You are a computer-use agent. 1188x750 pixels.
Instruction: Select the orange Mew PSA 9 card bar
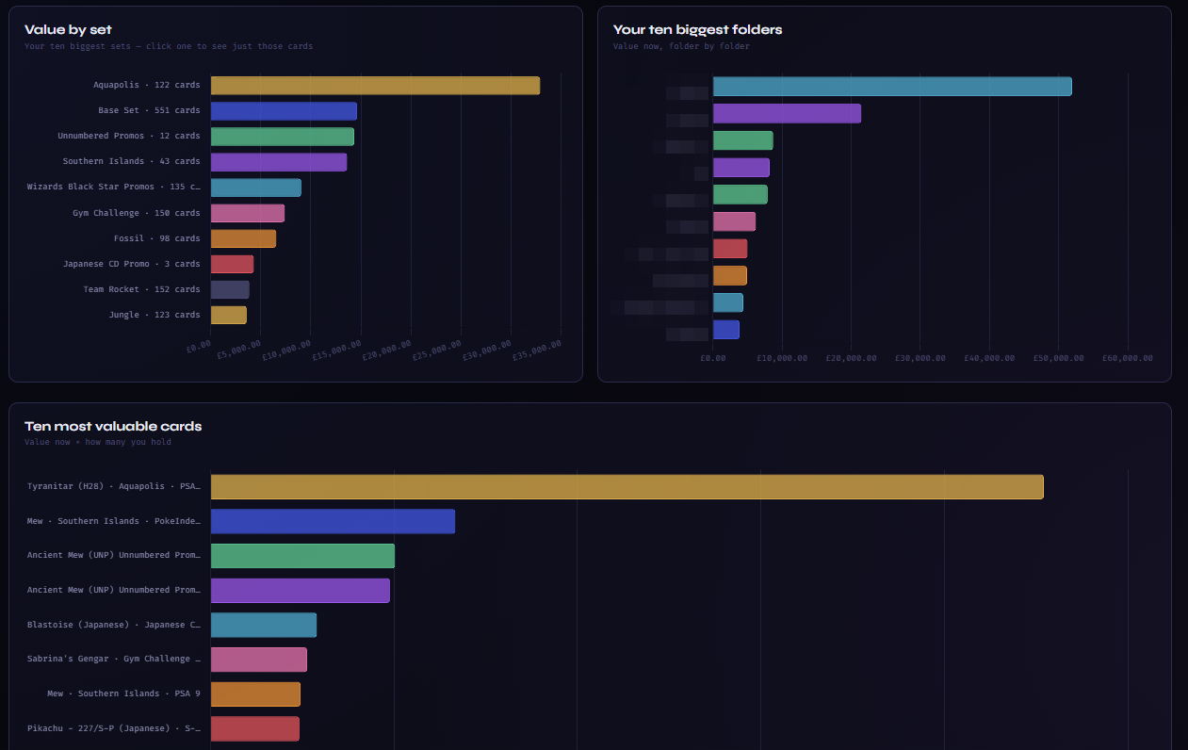(255, 694)
